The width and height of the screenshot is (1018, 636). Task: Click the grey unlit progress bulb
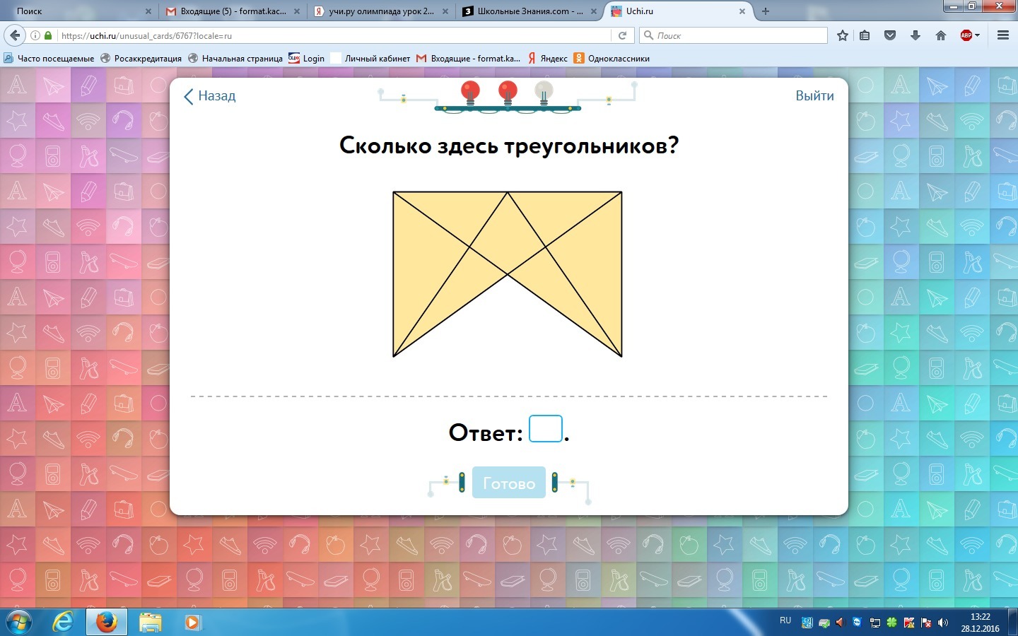click(x=544, y=93)
